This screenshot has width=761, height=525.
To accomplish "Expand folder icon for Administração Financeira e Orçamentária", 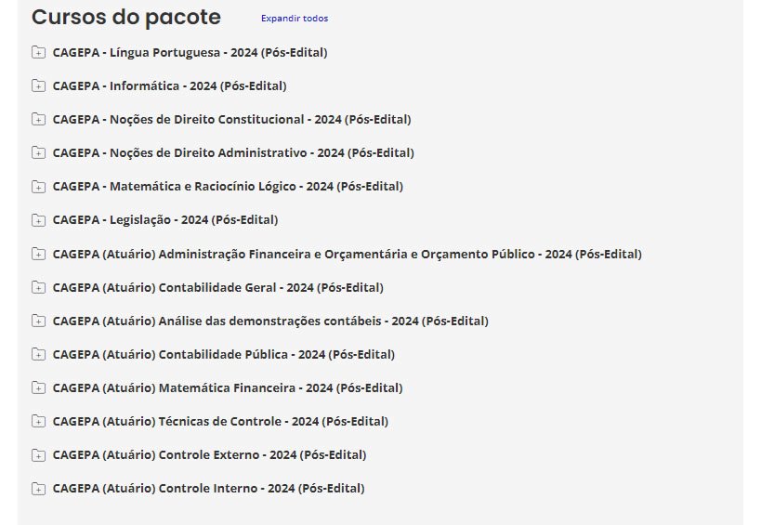I will (38, 254).
